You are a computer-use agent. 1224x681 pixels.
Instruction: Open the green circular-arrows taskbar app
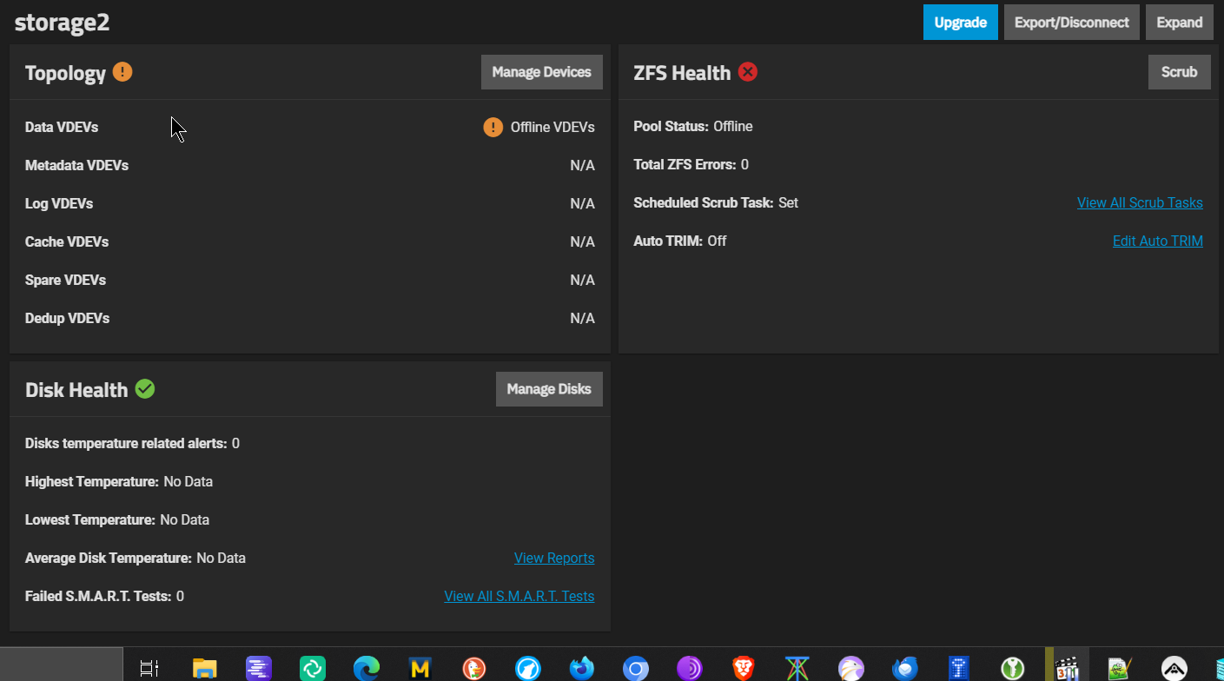pyautogui.click(x=312, y=668)
